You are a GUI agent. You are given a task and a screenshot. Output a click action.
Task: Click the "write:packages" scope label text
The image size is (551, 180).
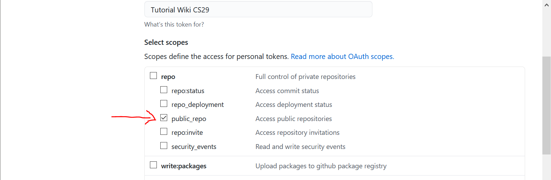(183, 166)
